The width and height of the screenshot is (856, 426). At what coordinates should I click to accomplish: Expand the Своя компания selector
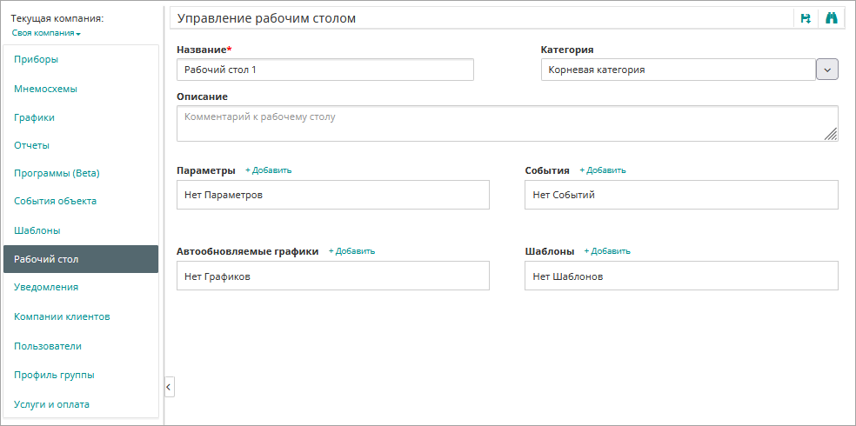pyautogui.click(x=46, y=33)
